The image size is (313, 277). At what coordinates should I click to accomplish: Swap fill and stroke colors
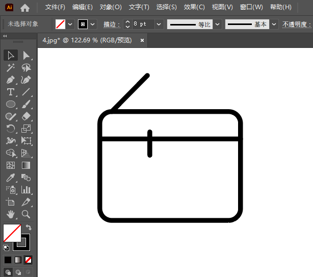(29, 228)
